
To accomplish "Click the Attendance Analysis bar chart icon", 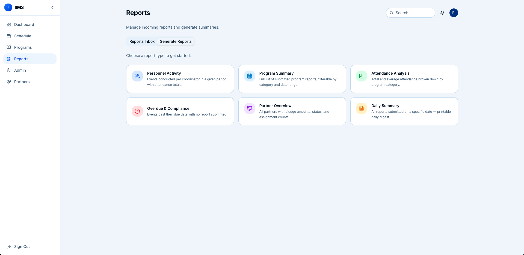I will coord(361,76).
